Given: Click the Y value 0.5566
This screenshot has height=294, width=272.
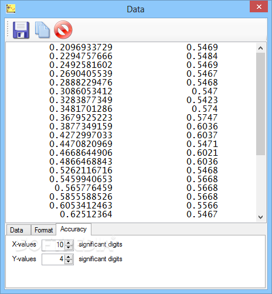Looking at the screenshot, I should click(202, 206).
